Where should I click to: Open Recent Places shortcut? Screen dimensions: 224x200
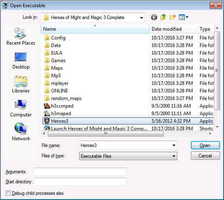point(21,36)
